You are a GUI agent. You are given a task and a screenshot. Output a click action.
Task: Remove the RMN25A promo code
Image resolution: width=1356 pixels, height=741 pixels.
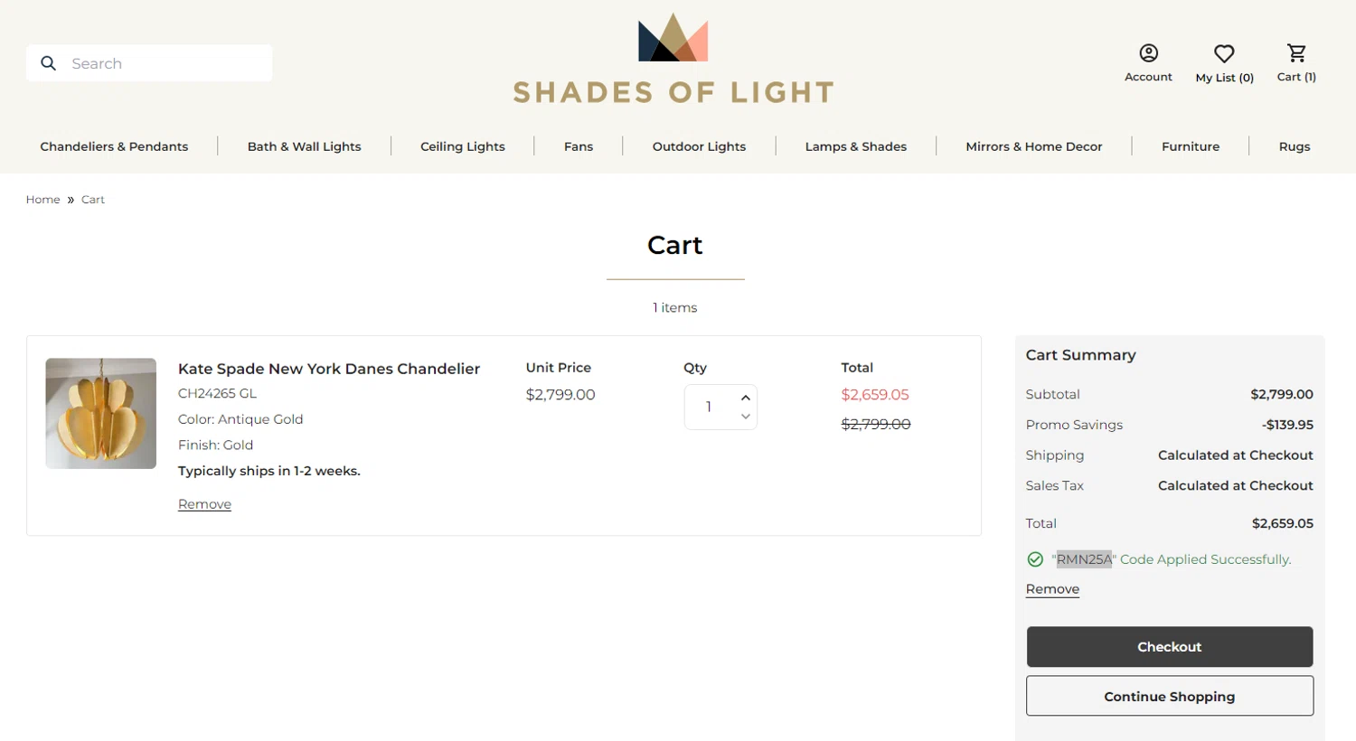[x=1052, y=589]
